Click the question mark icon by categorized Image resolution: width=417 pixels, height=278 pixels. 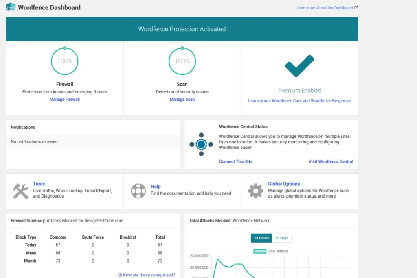point(120,275)
